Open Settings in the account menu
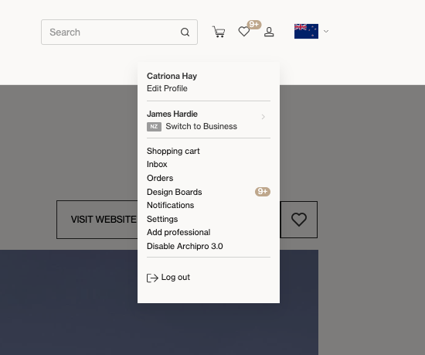425x355 pixels. click(162, 219)
